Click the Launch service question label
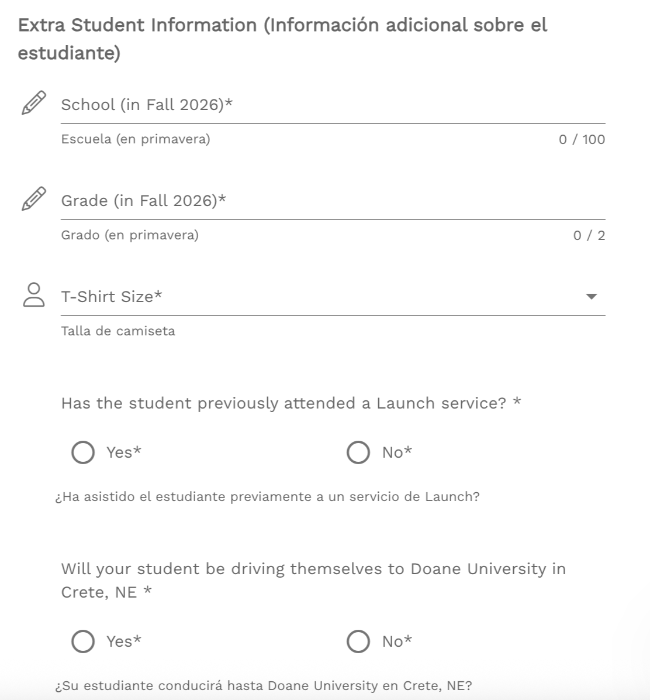650x700 pixels. tap(291, 403)
